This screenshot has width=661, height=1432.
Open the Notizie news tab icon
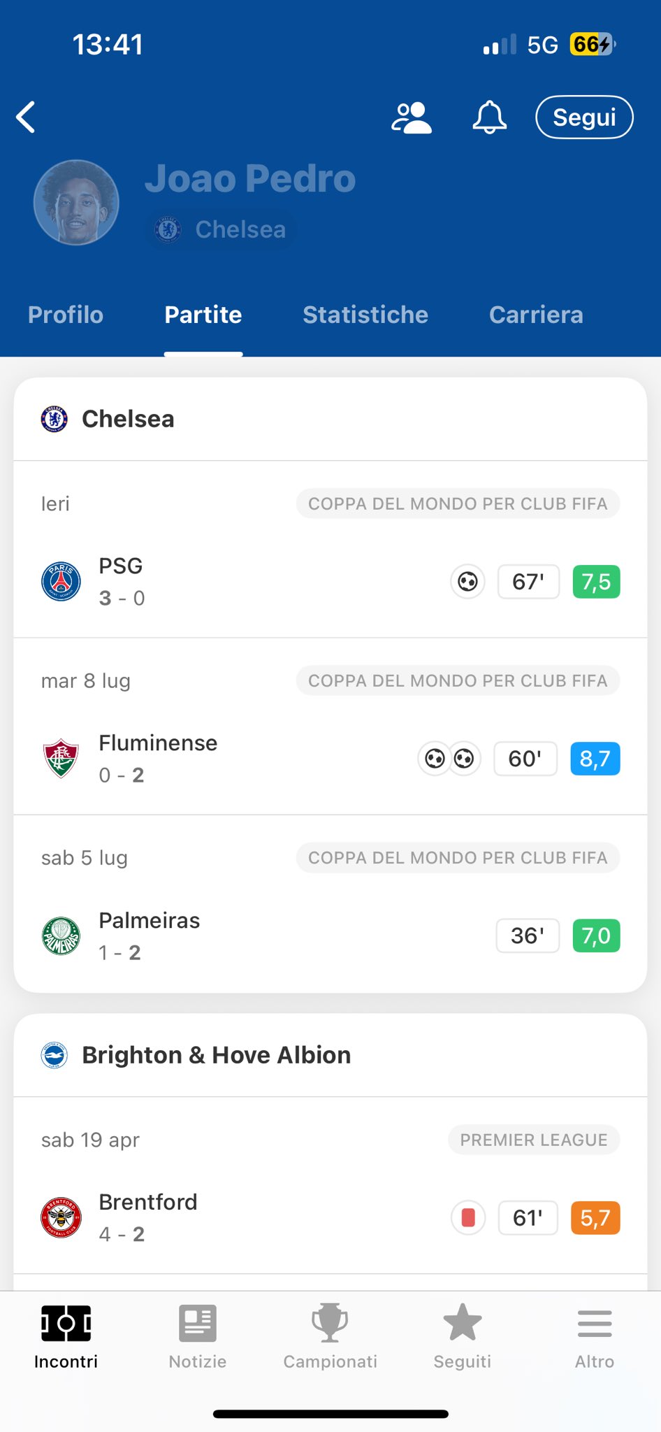[198, 1323]
